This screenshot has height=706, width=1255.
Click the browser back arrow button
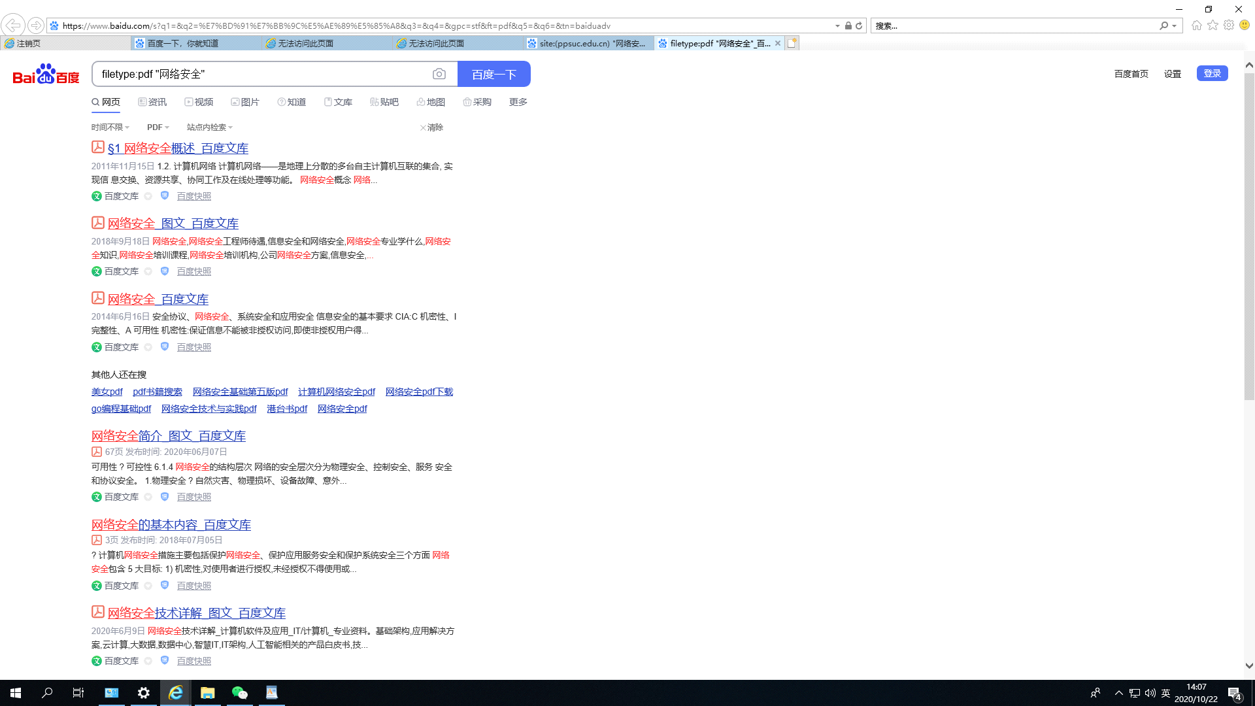13,25
